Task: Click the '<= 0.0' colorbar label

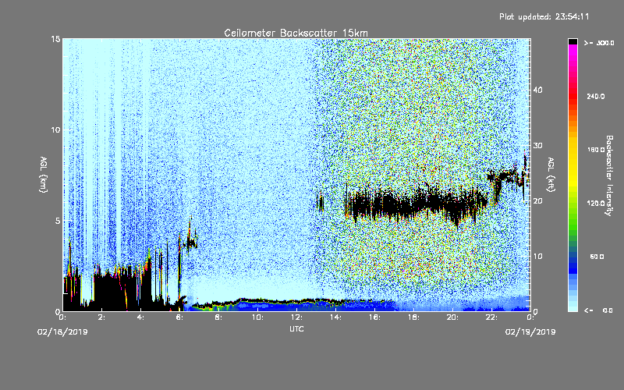Action: [598, 310]
